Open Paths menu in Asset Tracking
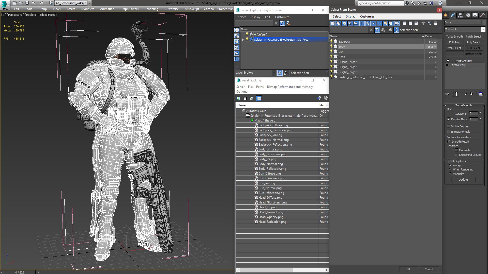This screenshot has height=274, width=488. pos(260,87)
